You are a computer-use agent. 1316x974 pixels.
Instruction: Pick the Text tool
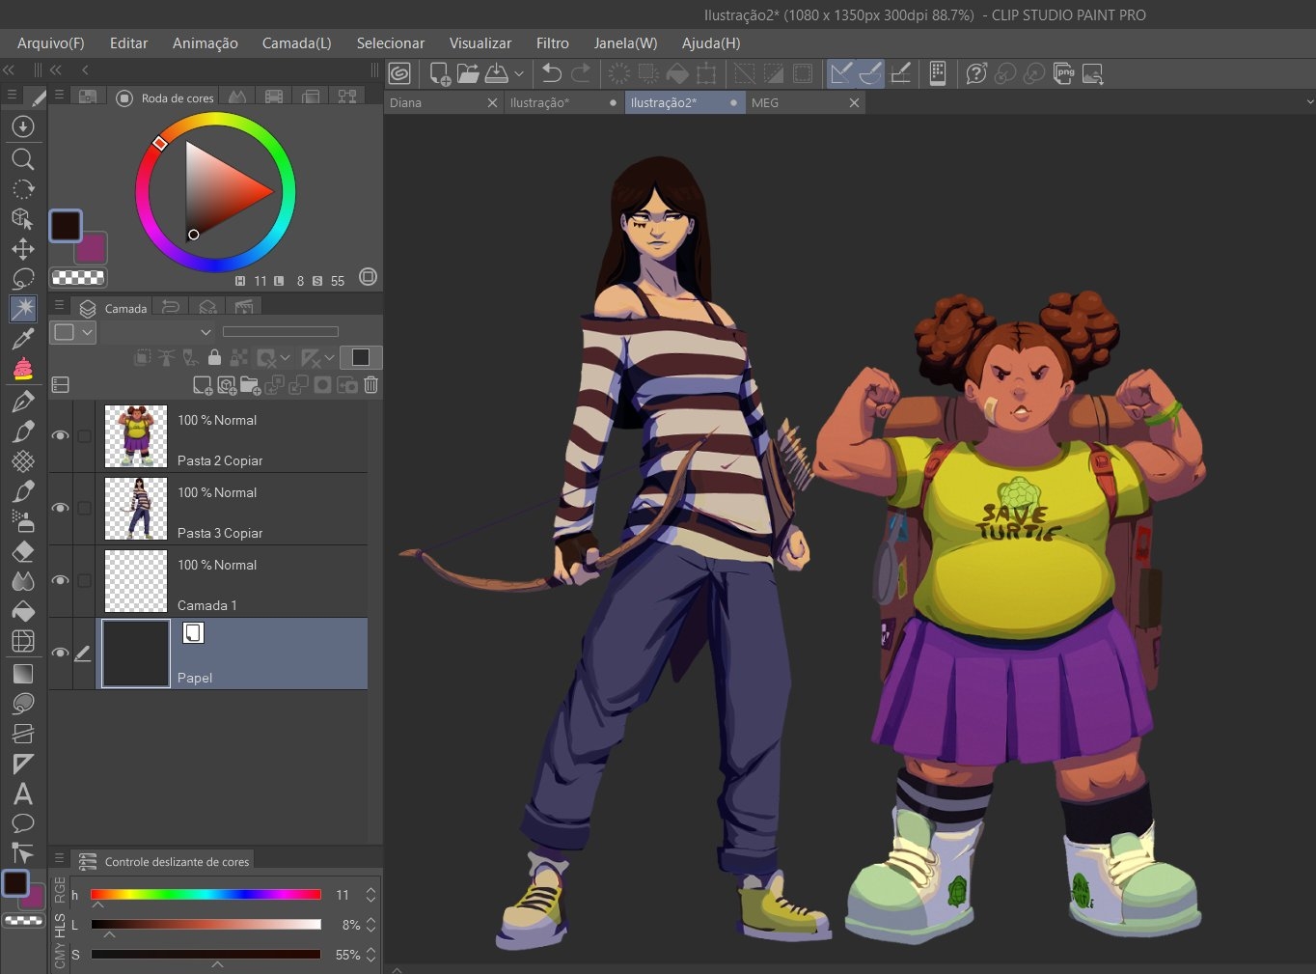tap(23, 794)
